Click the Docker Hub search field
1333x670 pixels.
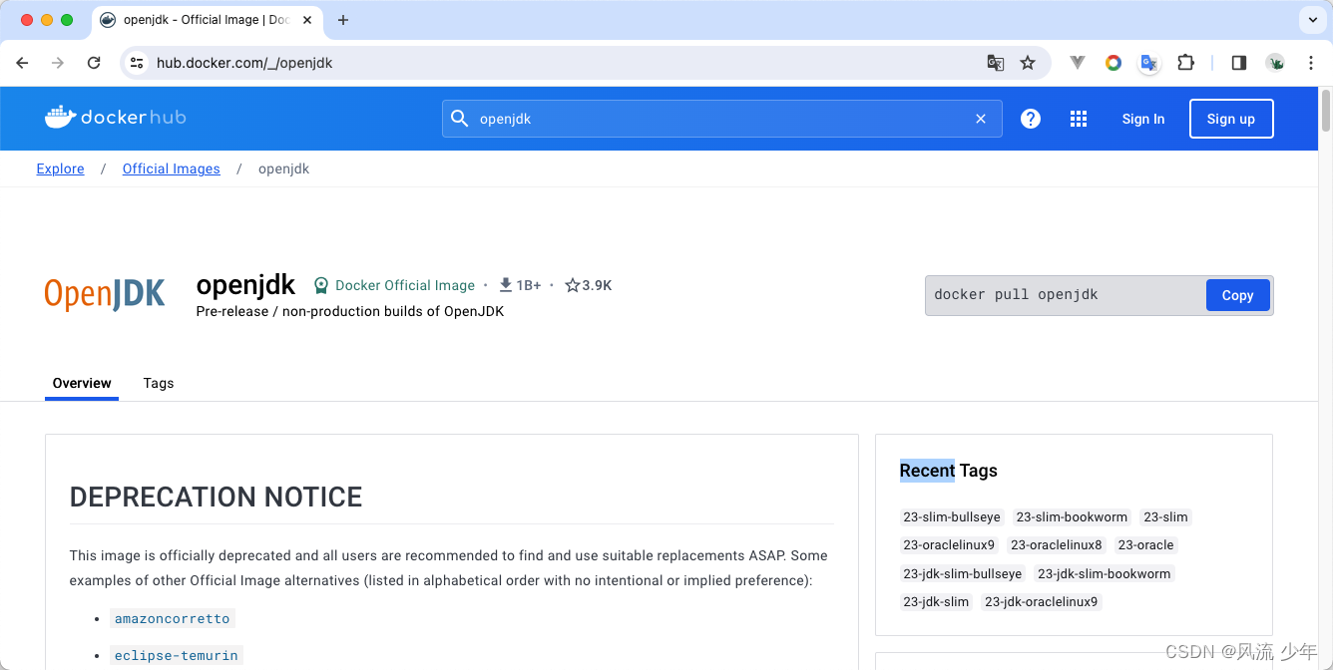[722, 119]
